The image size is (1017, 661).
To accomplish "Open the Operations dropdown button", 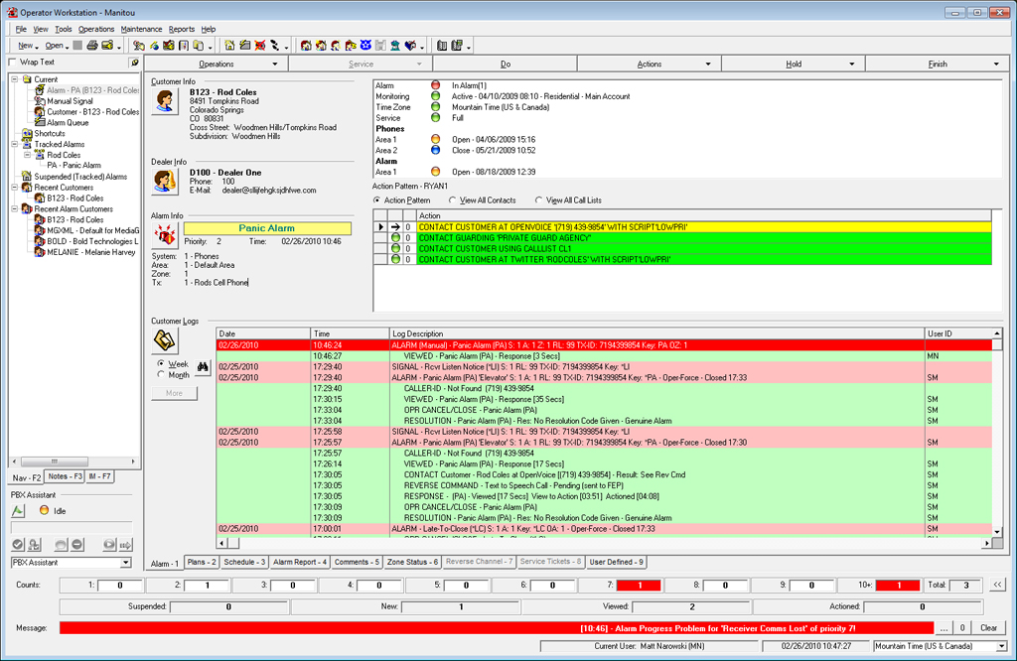I will click(217, 64).
